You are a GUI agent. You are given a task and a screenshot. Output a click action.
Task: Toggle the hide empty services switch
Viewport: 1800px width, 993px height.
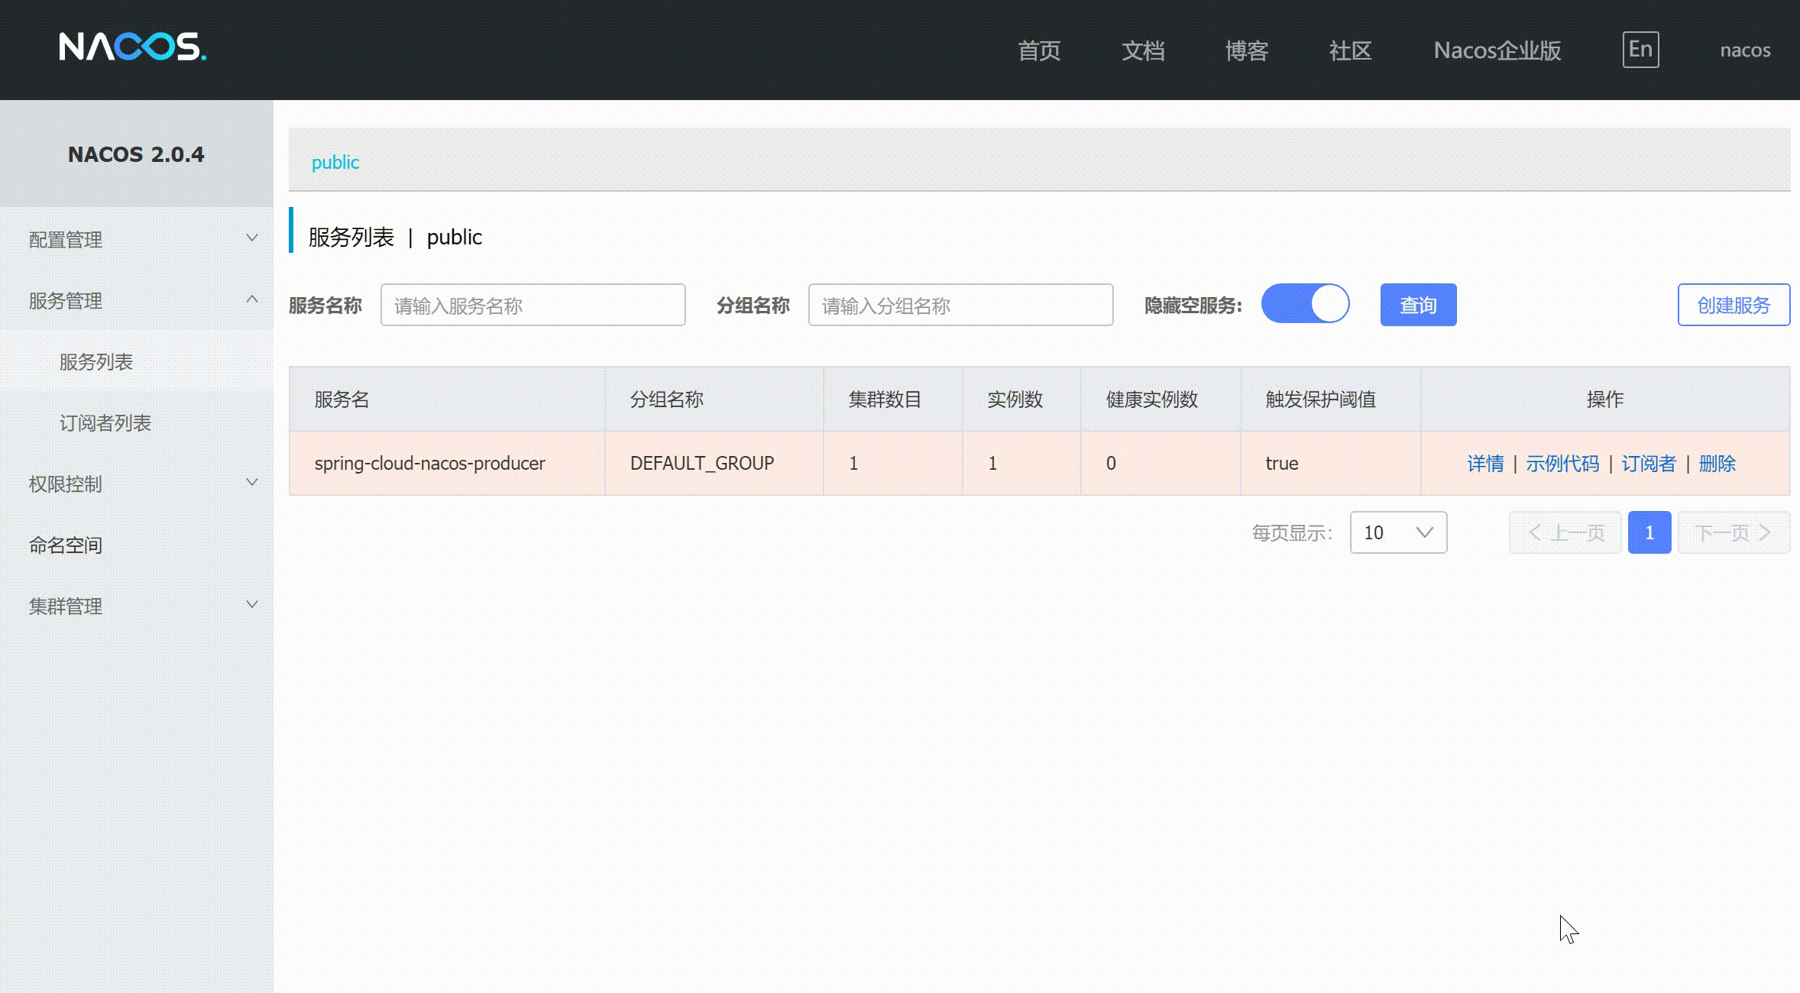tap(1305, 304)
